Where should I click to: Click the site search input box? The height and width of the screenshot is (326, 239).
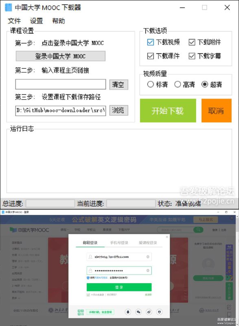click(175, 230)
